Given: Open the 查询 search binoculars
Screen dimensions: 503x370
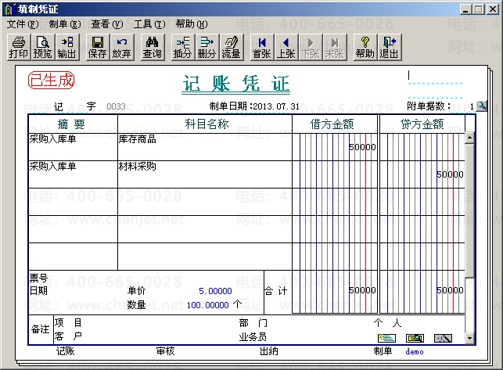Looking at the screenshot, I should point(153,47).
